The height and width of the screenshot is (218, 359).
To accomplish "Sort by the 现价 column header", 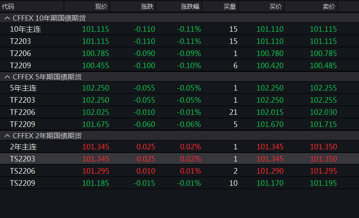I will click(101, 7).
